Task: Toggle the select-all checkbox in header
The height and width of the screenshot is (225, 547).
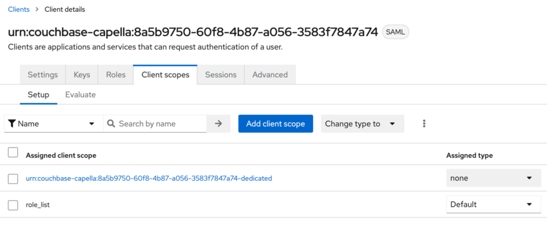Action: (x=13, y=152)
